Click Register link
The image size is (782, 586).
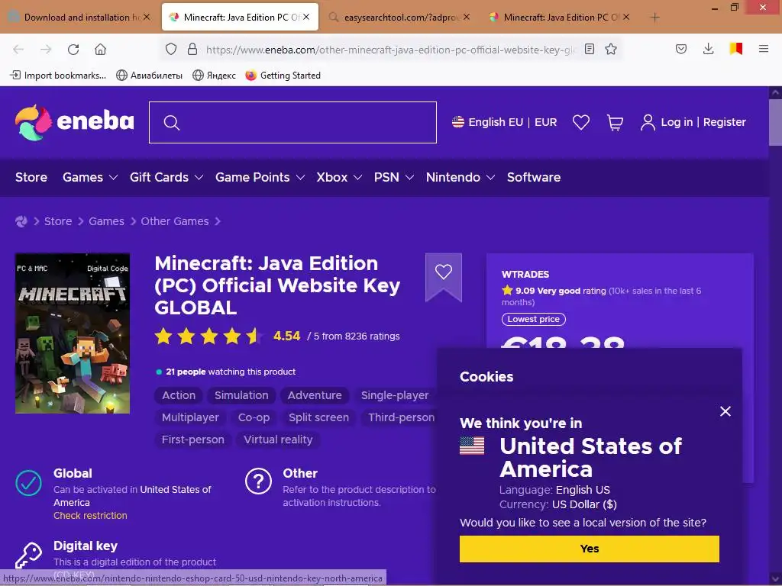coord(724,122)
